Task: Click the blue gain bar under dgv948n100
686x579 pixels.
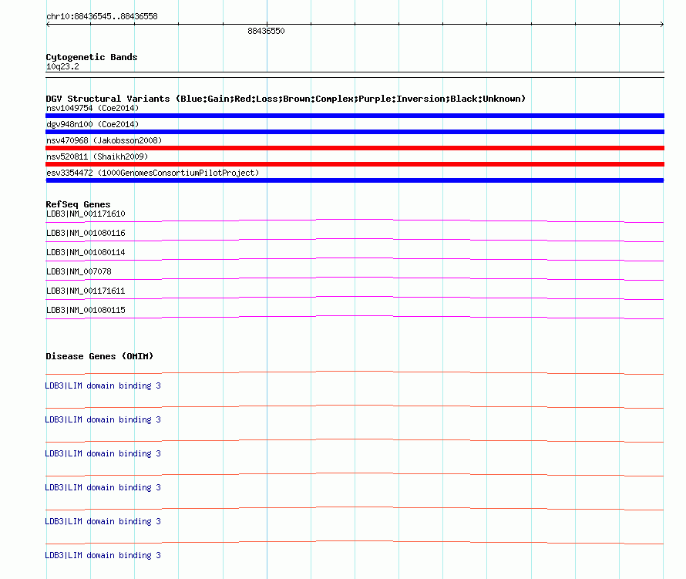Action: (x=355, y=132)
